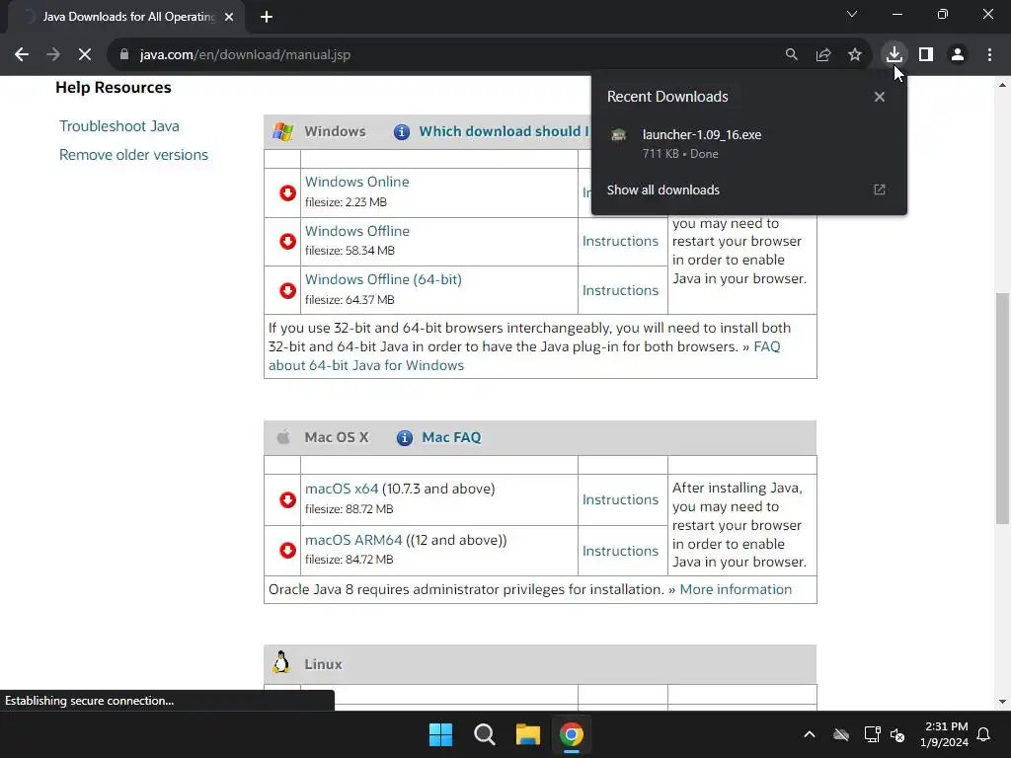Open Chrome's three-dot menu
This screenshot has width=1011, height=758.
[989, 55]
